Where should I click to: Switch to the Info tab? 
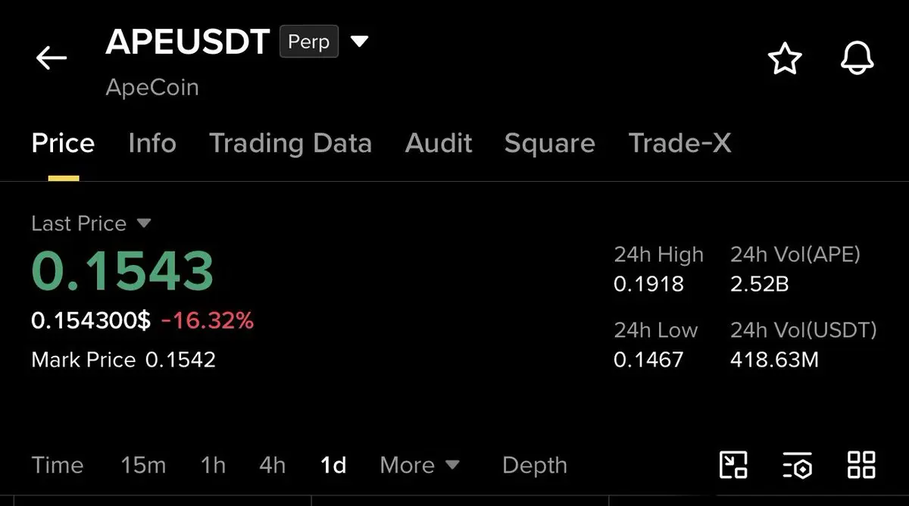pyautogui.click(x=152, y=143)
